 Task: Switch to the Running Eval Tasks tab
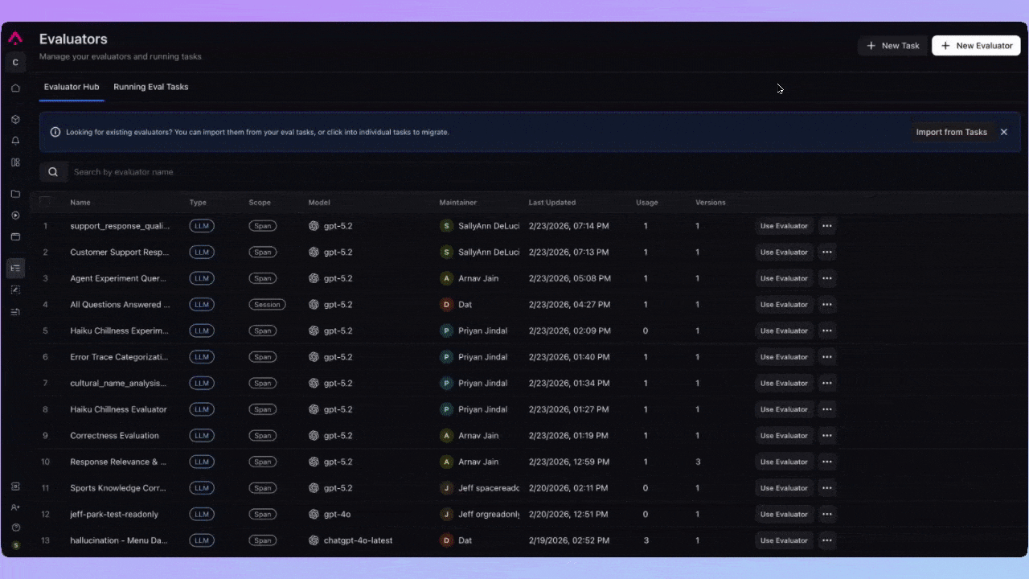150,87
